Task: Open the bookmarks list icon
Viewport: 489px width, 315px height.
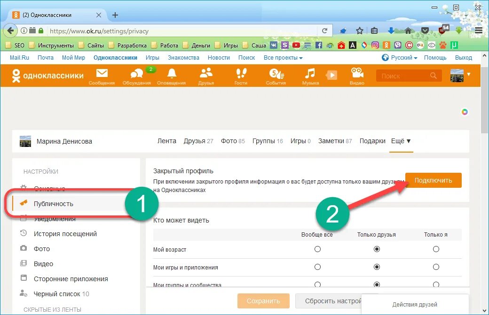Action: point(375,31)
